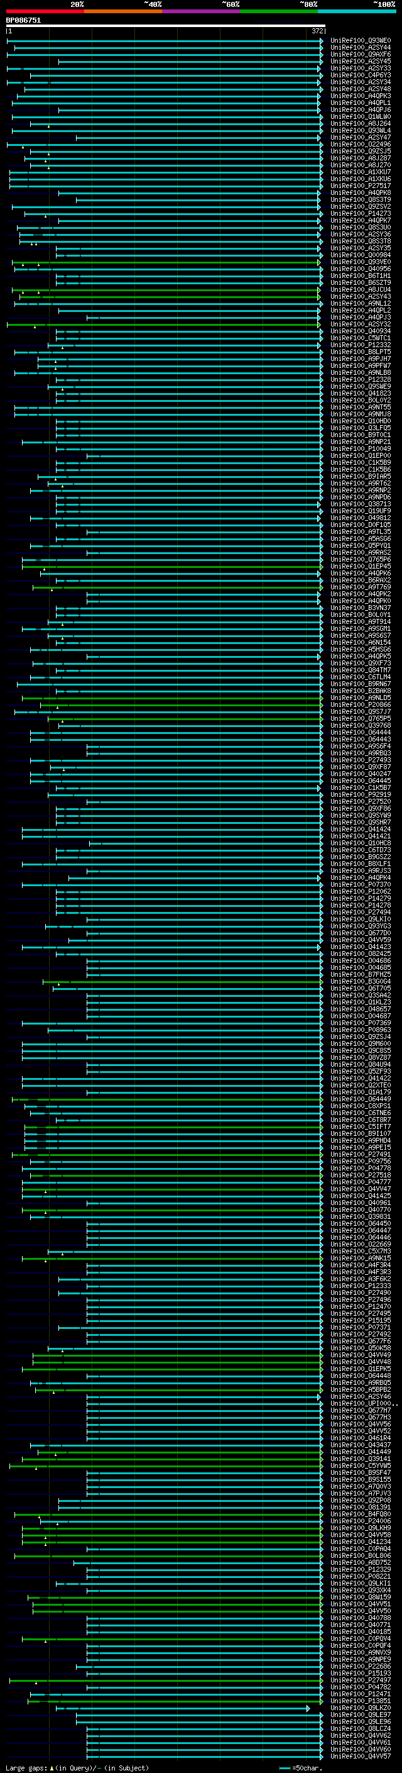Select hit label UniRef100_Q1WLW0

[360, 116]
